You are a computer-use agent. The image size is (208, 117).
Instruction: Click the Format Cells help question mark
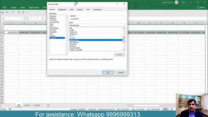[117, 4]
